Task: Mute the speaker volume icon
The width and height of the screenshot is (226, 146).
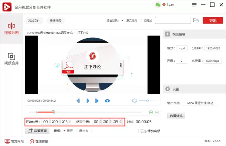Action: tap(134, 101)
